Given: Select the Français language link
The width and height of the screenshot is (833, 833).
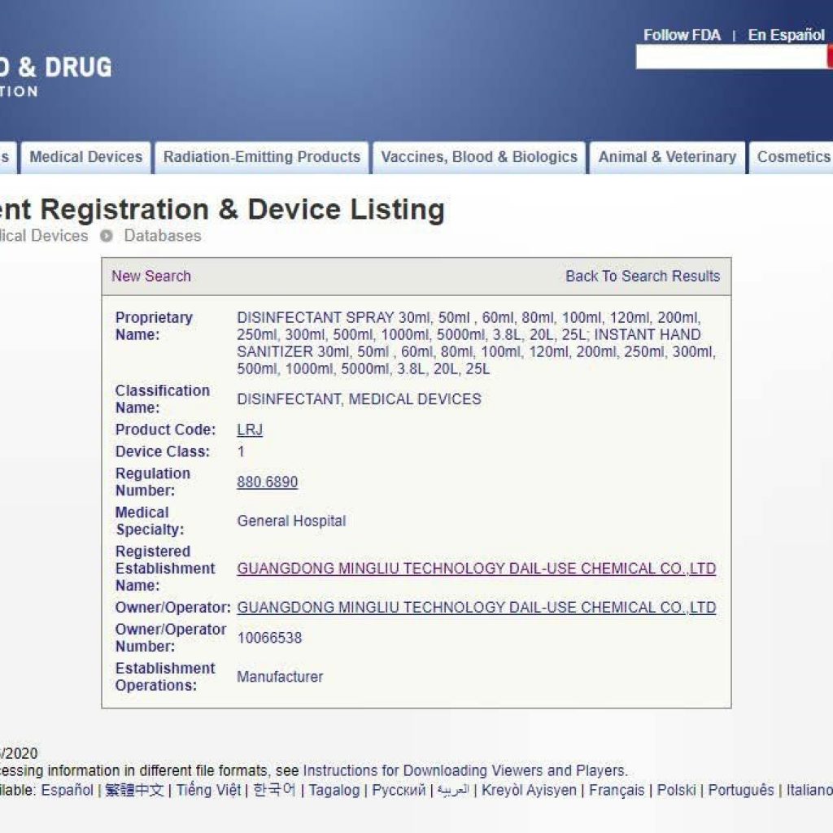Looking at the screenshot, I should click(617, 790).
